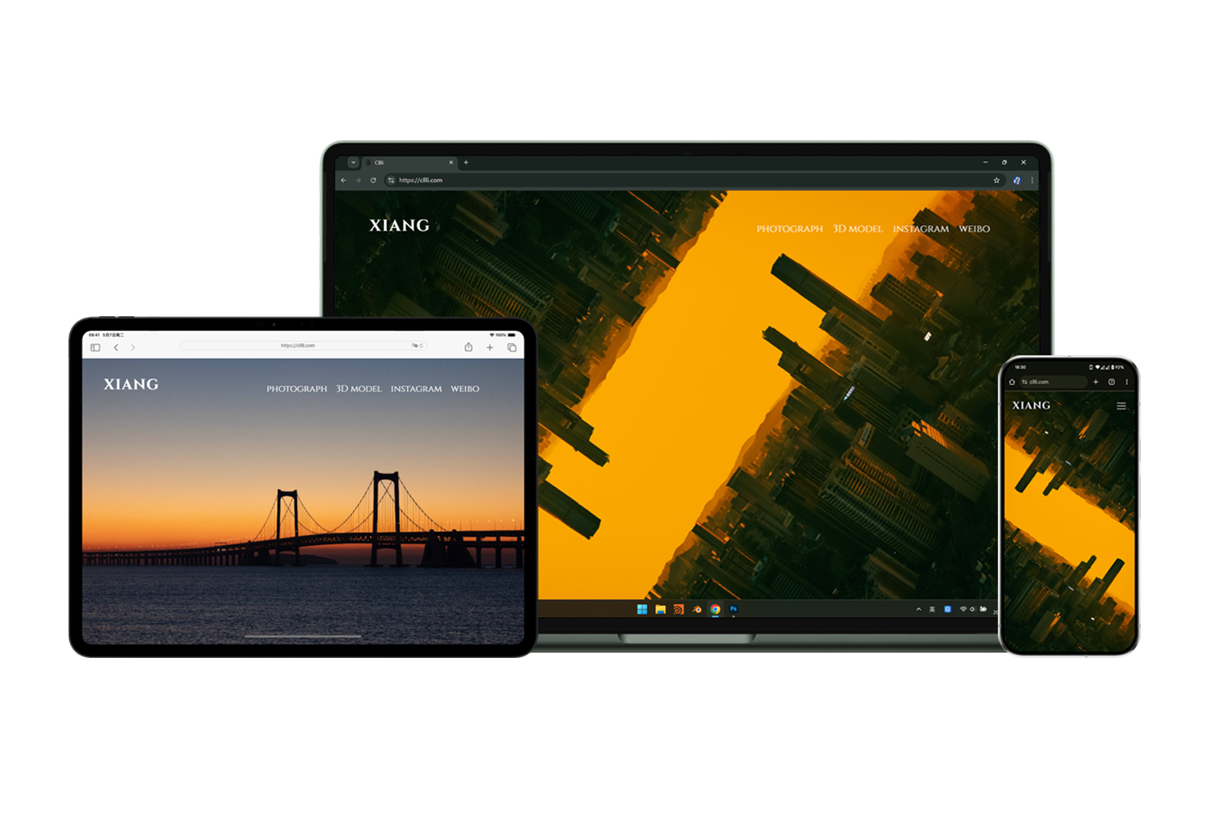Image resolution: width=1220 pixels, height=813 pixels.
Task: Click the site info icon in laptop address bar
Action: [x=391, y=180]
